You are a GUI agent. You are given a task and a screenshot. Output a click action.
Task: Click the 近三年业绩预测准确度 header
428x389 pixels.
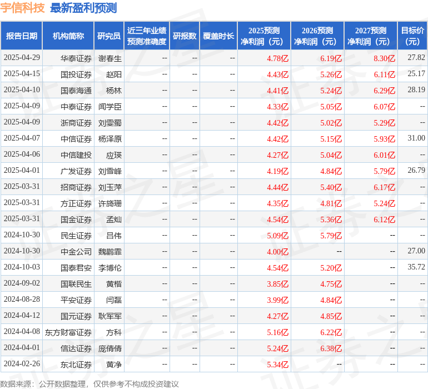tap(147, 36)
